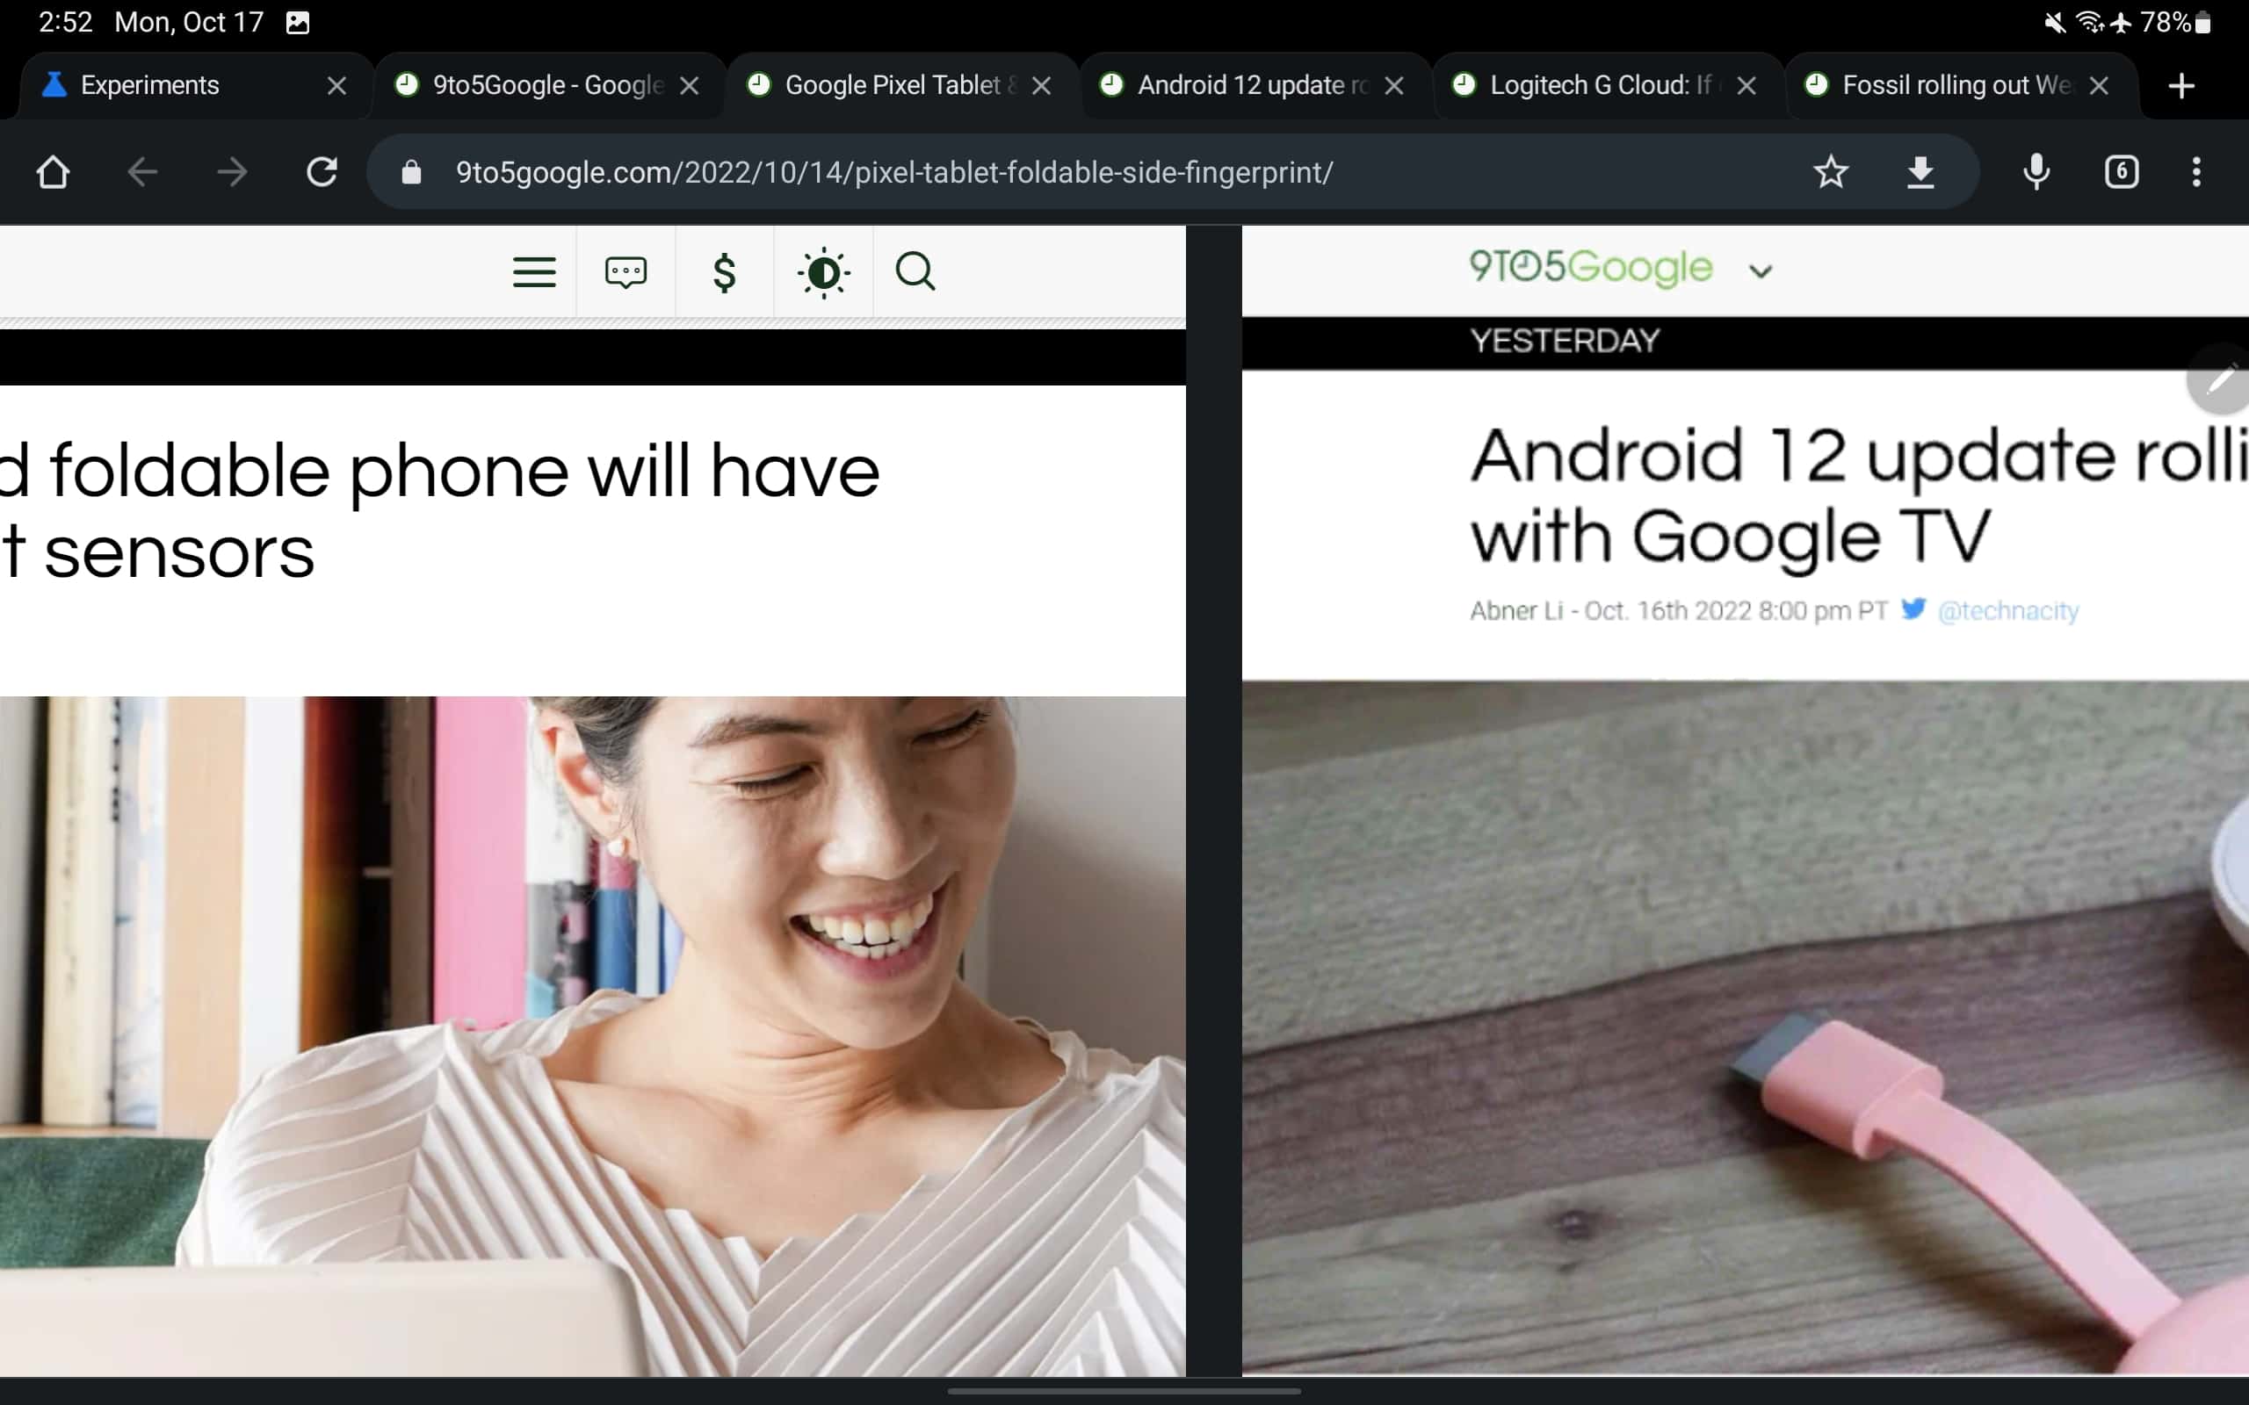Start voice search with the microphone icon
This screenshot has height=1405, width=2249.
coord(2036,172)
